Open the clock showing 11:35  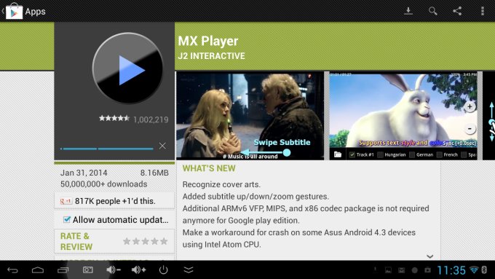(x=451, y=270)
